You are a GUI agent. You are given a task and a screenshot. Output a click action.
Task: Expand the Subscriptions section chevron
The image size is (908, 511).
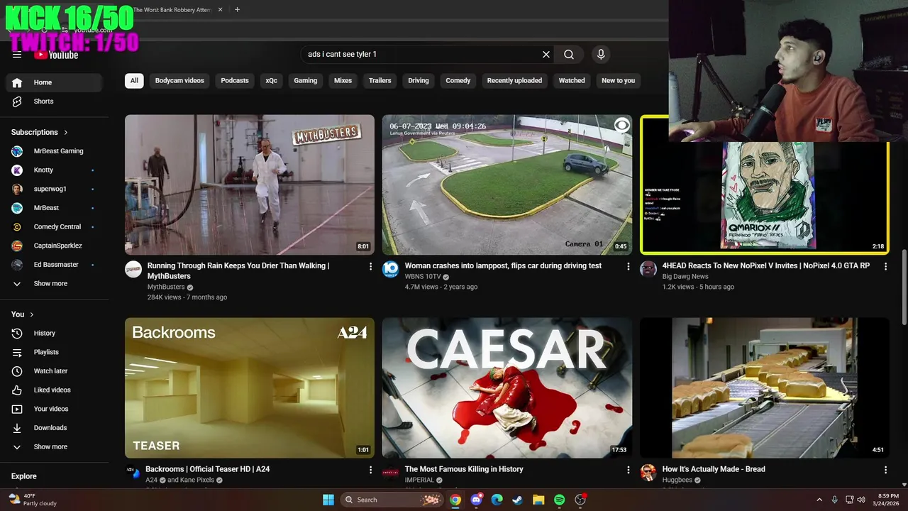(66, 132)
